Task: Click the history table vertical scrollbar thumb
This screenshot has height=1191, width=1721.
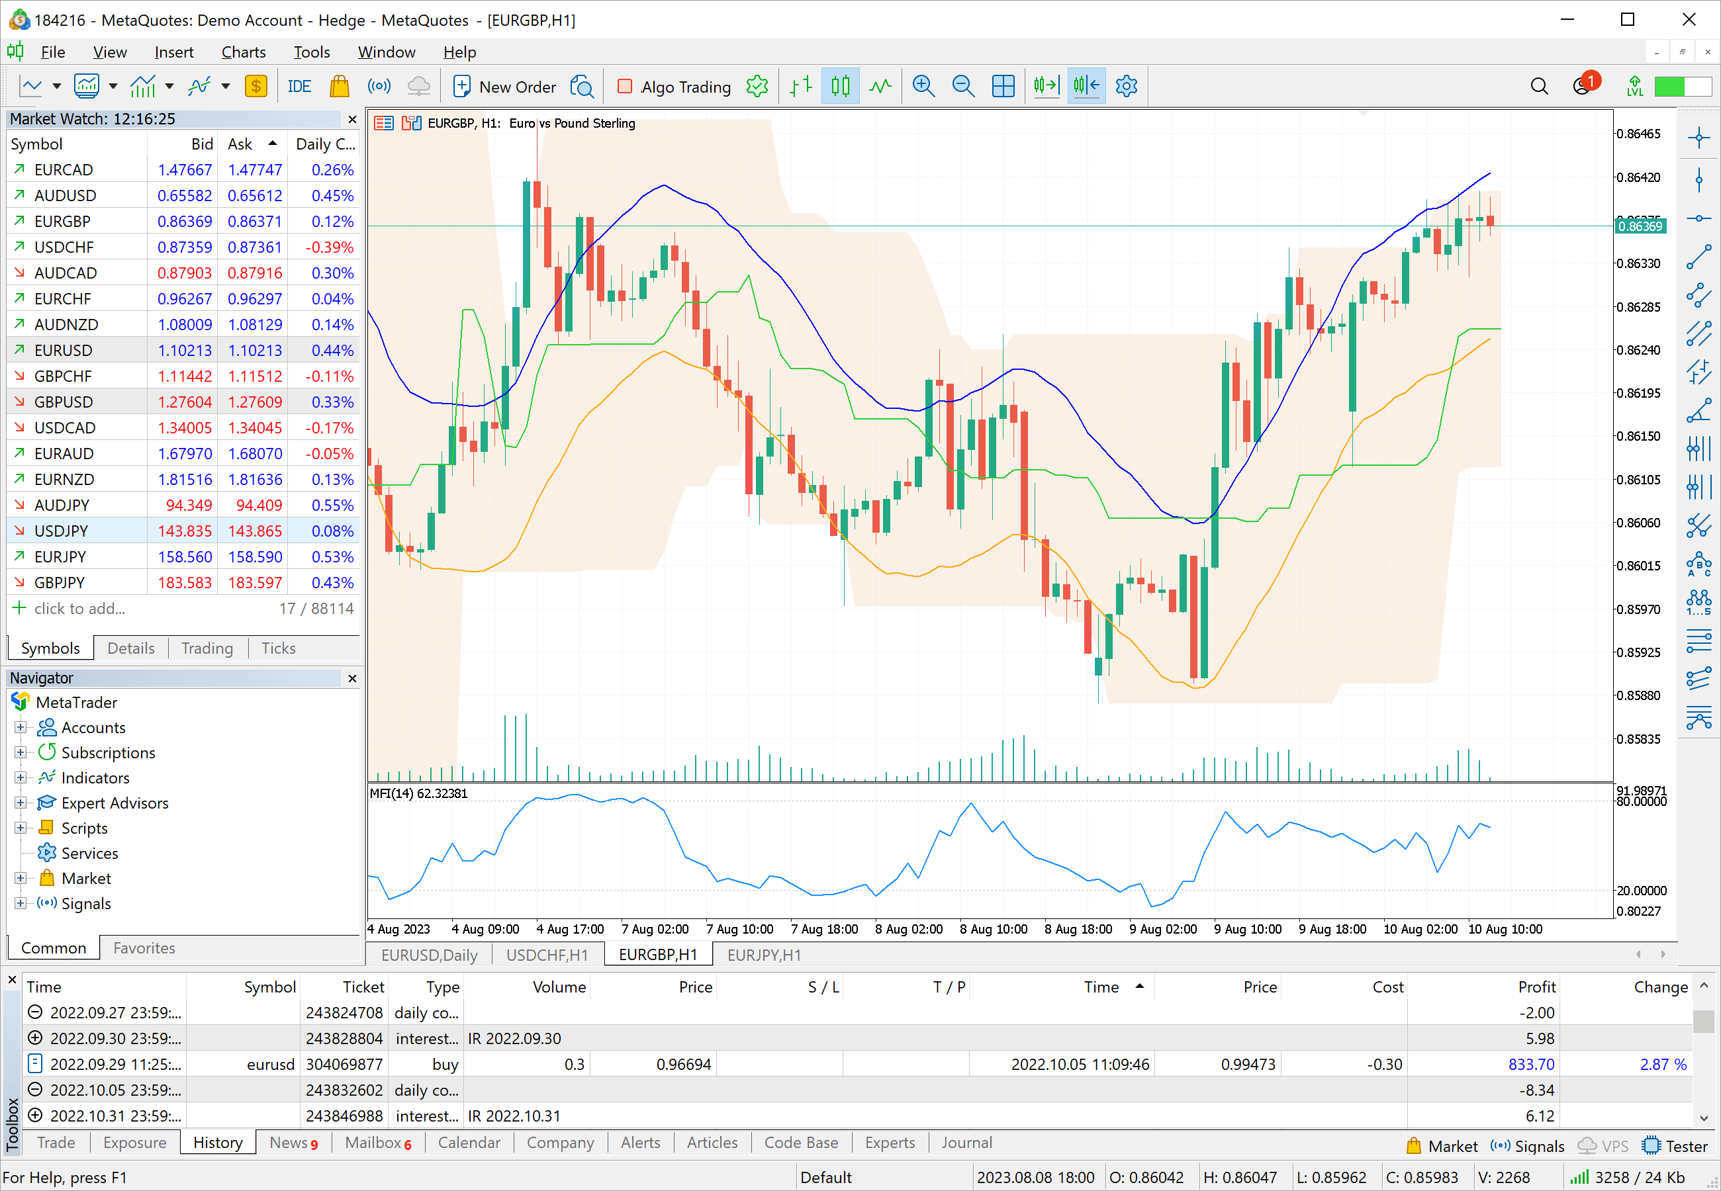Action: (1703, 1021)
